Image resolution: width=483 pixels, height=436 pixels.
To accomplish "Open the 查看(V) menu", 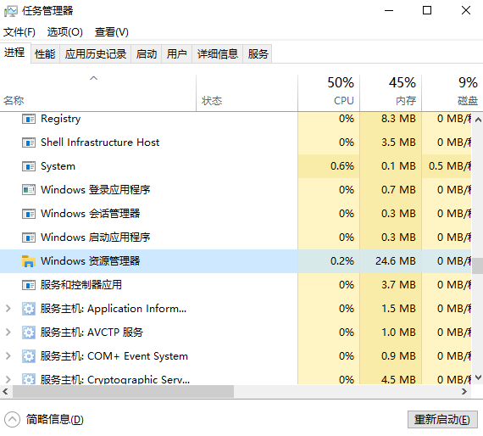I will [x=112, y=32].
